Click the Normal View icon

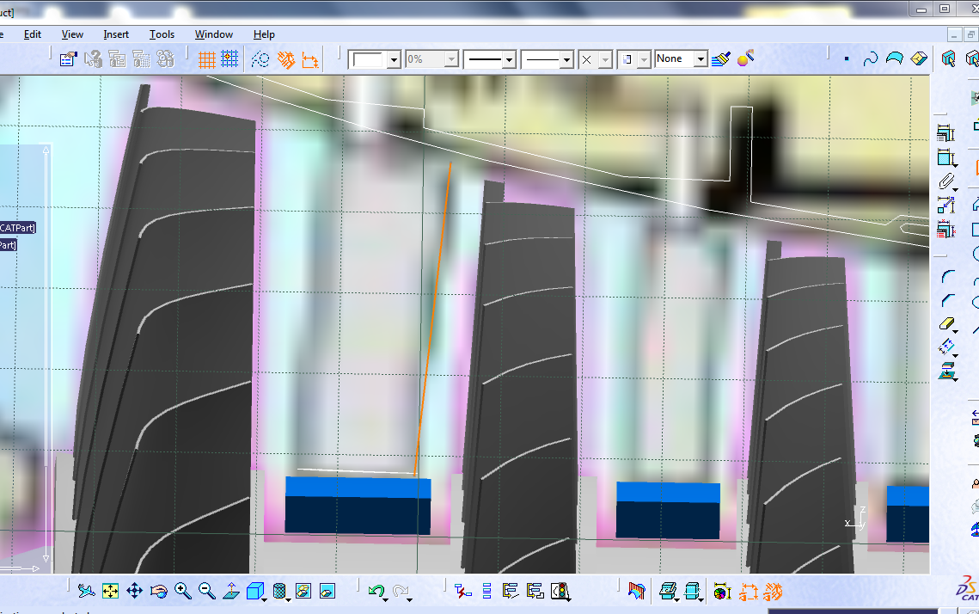pyautogui.click(x=231, y=591)
